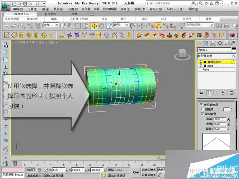Click the Undo arrow in main toolbar
This screenshot has height=179, width=239.
click(7, 26)
